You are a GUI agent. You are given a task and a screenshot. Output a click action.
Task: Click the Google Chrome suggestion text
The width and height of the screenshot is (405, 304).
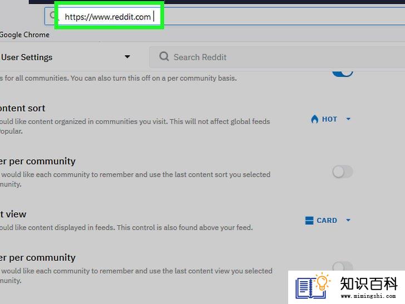point(24,35)
